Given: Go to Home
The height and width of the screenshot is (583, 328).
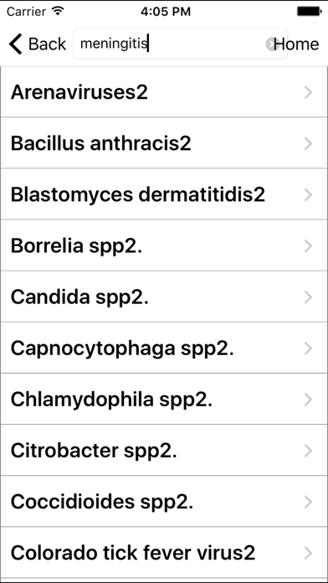Looking at the screenshot, I should point(296,44).
